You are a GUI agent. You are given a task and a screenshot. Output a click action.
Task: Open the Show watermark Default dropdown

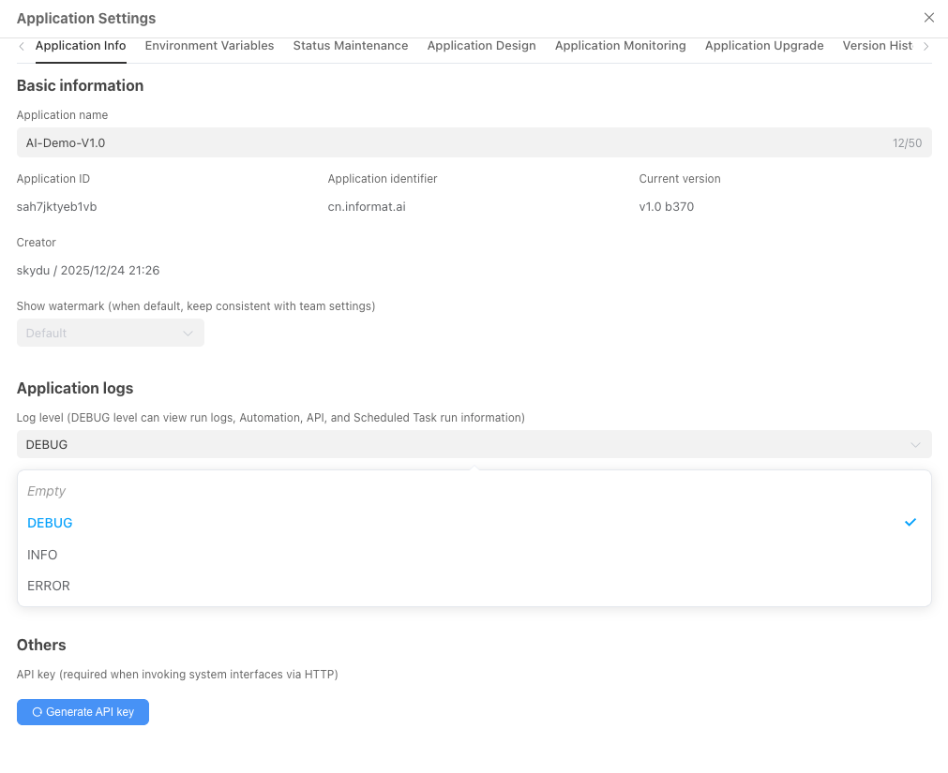111,333
